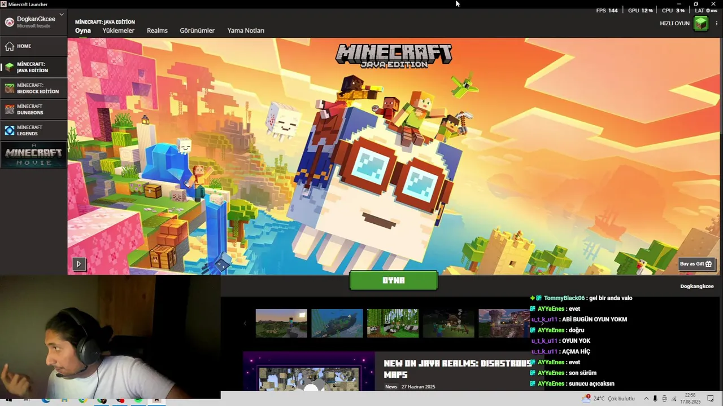Image resolution: width=723 pixels, height=406 pixels.
Task: Open the taskbar clock showing 22:58
Action: pyautogui.click(x=690, y=399)
